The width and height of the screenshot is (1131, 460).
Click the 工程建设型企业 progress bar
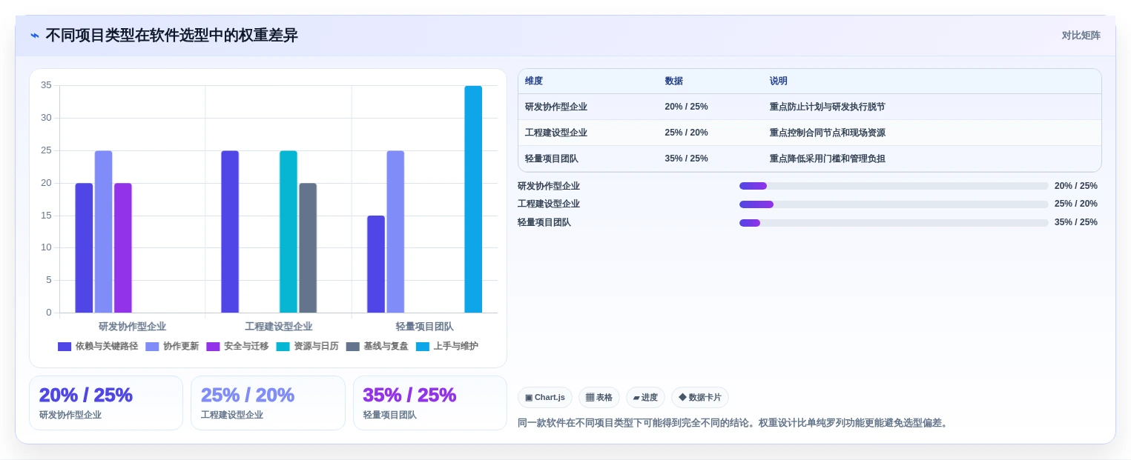[894, 204]
